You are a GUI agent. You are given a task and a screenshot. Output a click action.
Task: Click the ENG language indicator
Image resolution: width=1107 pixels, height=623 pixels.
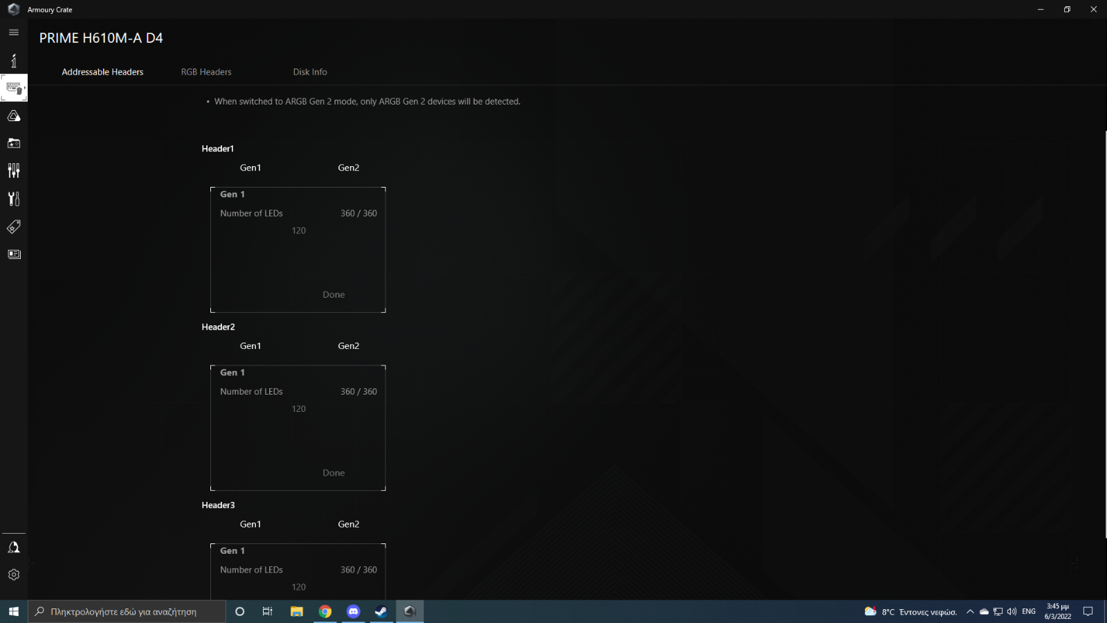[x=1029, y=612]
